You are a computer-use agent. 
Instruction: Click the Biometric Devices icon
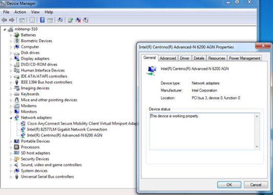coord(17,41)
